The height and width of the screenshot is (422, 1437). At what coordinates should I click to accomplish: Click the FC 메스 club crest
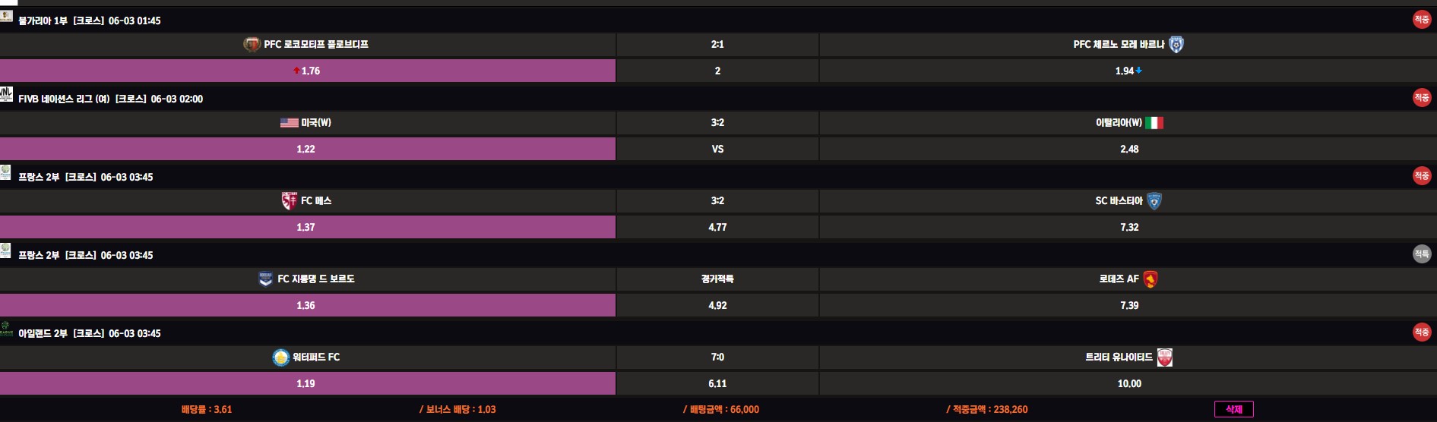(289, 201)
